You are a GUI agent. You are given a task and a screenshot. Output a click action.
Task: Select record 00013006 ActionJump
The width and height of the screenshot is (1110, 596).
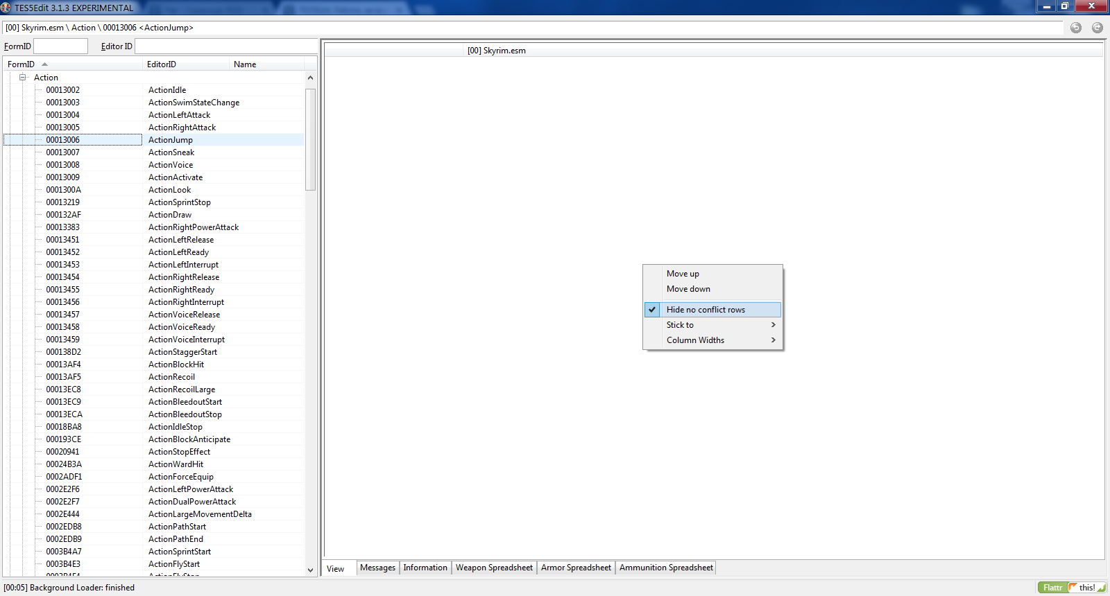coord(153,140)
